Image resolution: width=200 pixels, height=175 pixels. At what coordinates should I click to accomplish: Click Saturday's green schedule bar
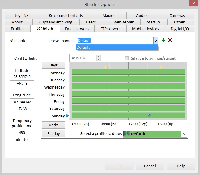(x=128, y=108)
